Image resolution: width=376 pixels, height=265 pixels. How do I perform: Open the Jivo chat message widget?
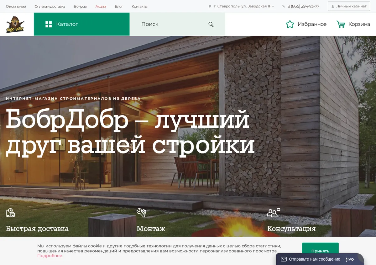[x=320, y=259]
